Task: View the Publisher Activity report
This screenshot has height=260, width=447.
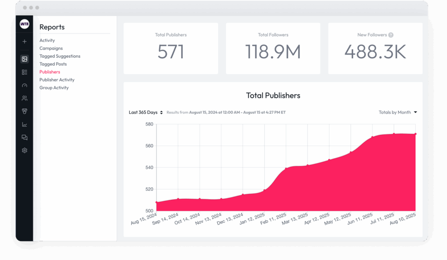Action: [x=57, y=80]
